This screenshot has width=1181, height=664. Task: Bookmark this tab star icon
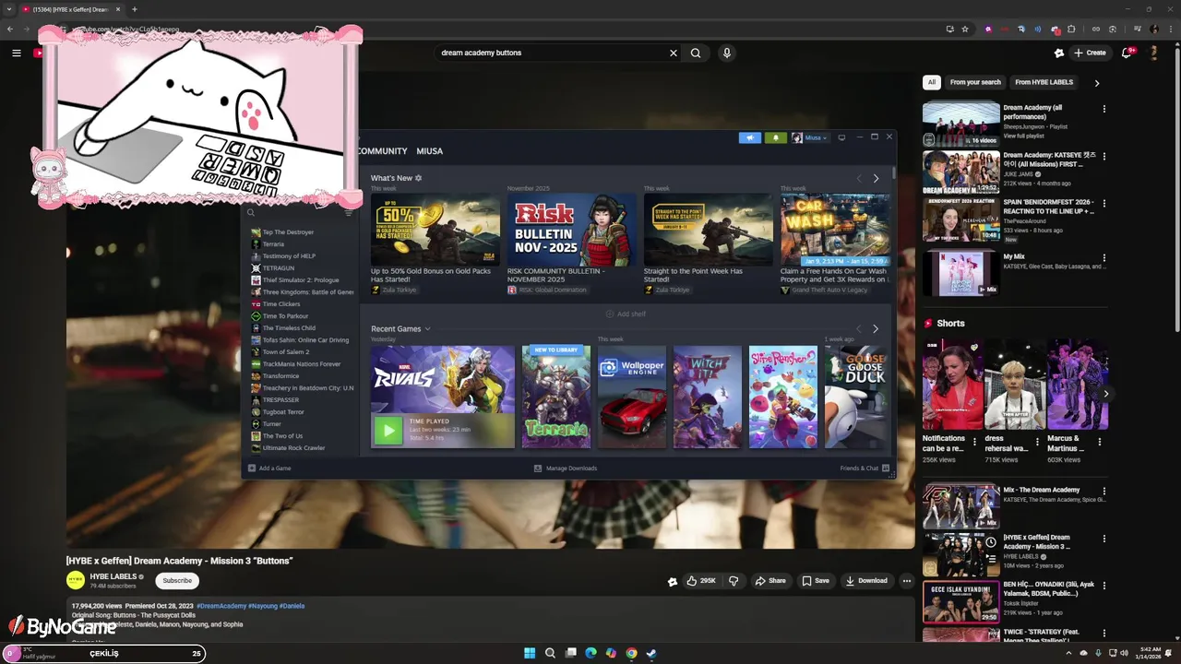click(965, 29)
